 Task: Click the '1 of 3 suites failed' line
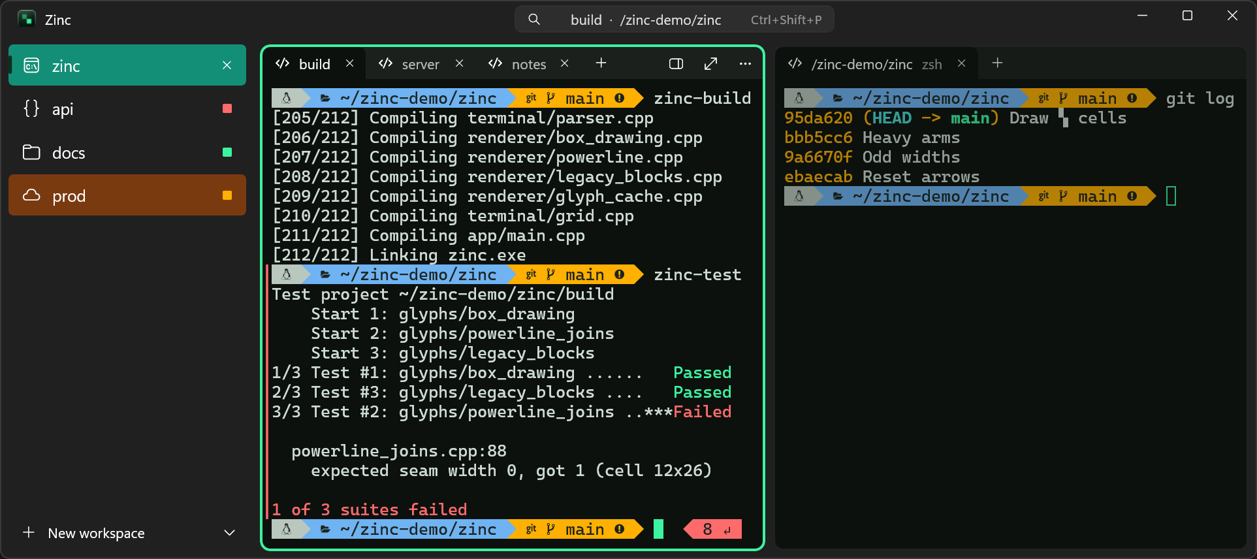coord(370,510)
